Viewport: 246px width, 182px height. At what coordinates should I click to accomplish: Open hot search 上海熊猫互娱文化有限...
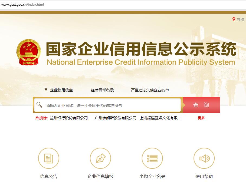(160, 118)
